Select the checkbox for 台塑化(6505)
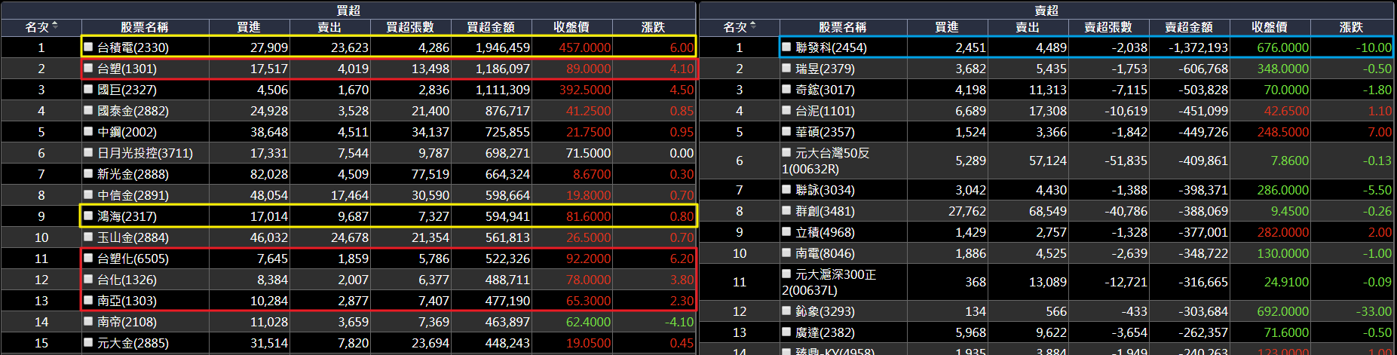The image size is (1397, 355). 88,258
